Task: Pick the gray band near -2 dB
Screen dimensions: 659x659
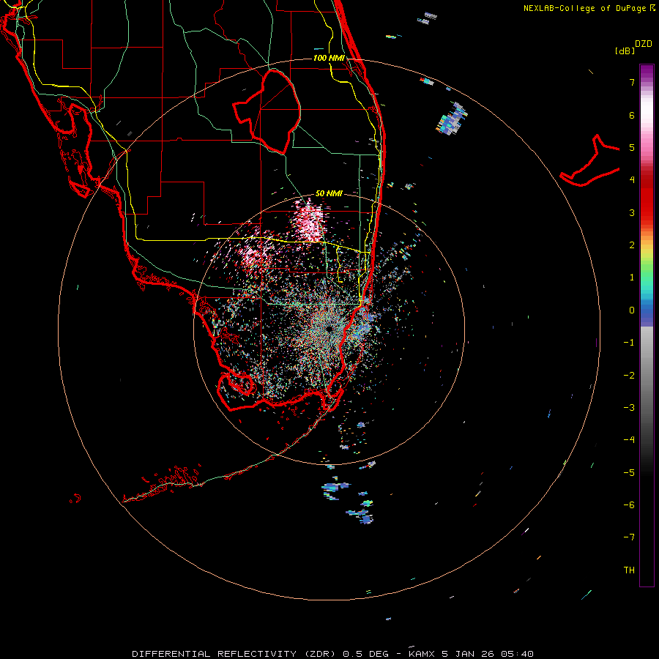Action: coord(647,376)
